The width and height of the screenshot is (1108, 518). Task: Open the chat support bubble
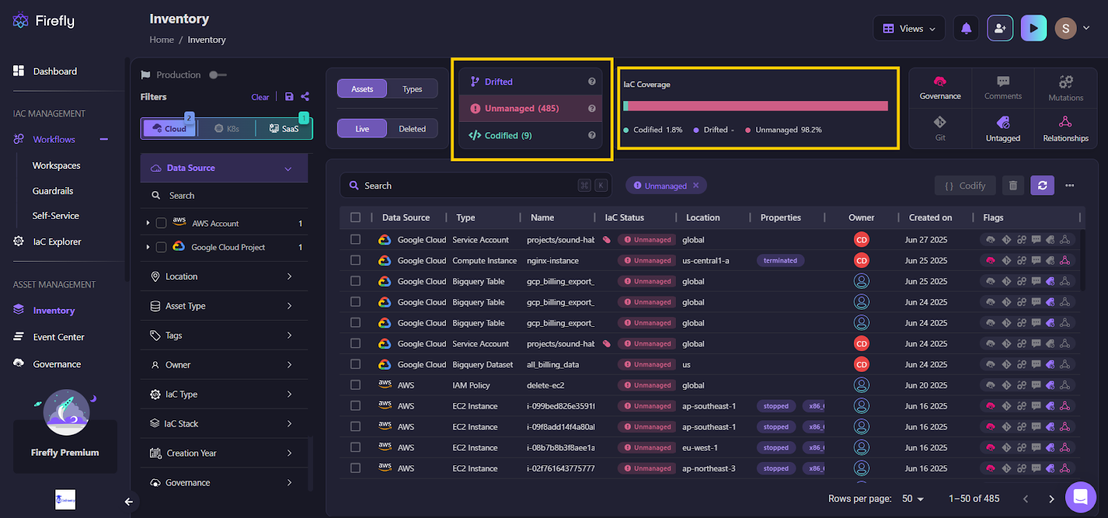[1080, 497]
